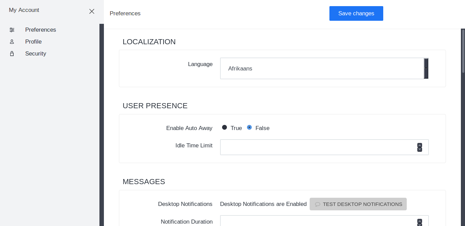Go to Profile section
The image size is (465, 226).
33,42
